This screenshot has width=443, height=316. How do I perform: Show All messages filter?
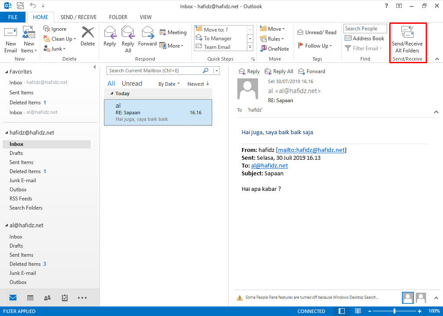coord(111,84)
